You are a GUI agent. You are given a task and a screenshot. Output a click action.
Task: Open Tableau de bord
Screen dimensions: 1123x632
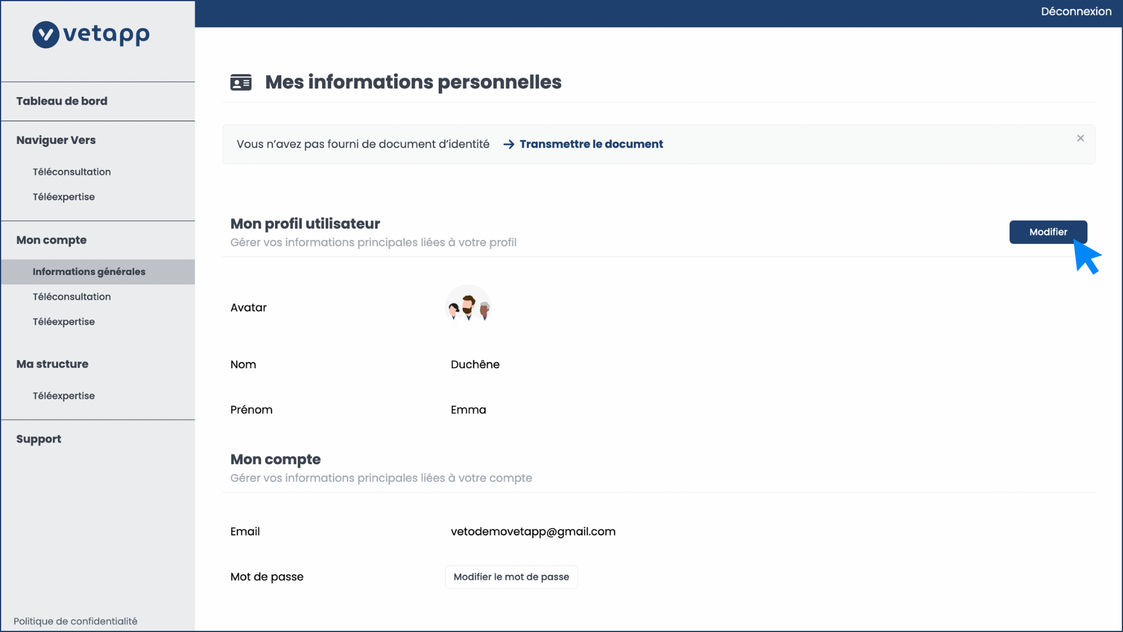(62, 101)
